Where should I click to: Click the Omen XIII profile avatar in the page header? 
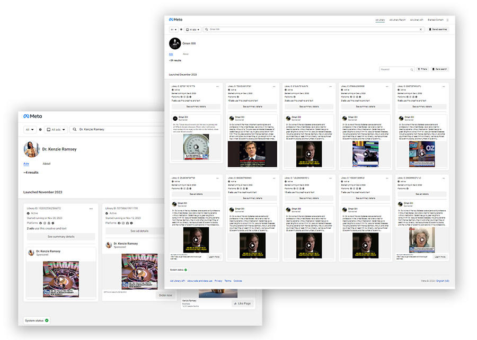click(175, 43)
